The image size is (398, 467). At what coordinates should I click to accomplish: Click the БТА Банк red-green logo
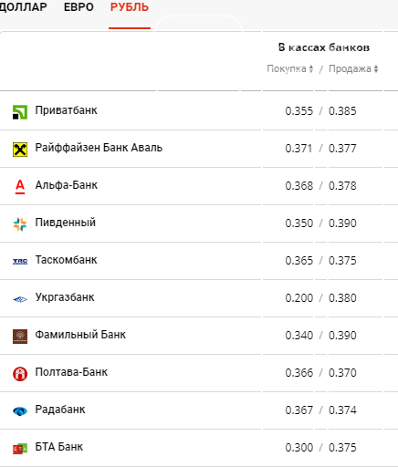(x=20, y=449)
